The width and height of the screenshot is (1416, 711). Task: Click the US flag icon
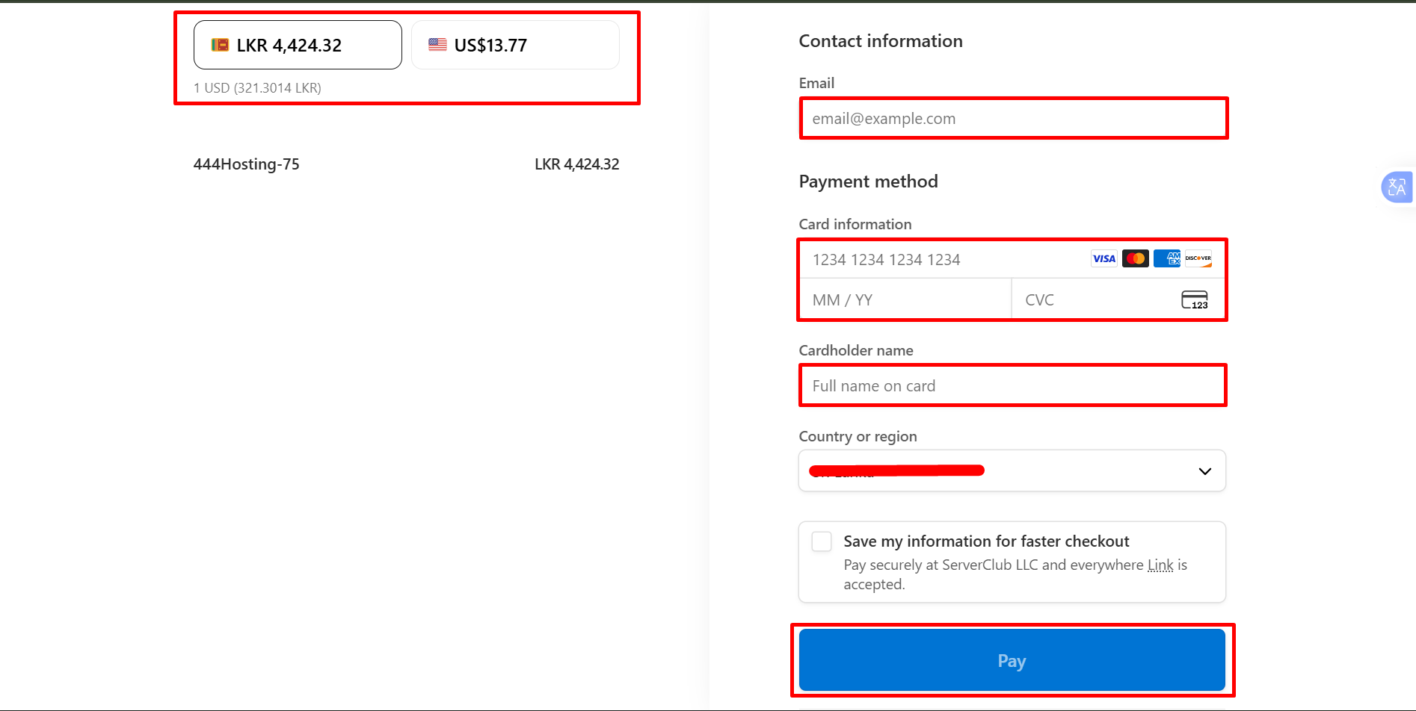[x=437, y=45]
